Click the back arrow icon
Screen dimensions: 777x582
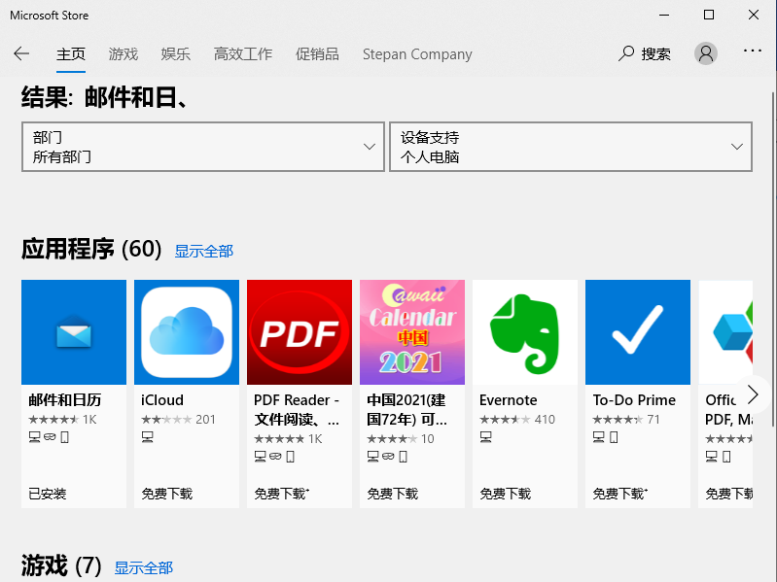21,53
